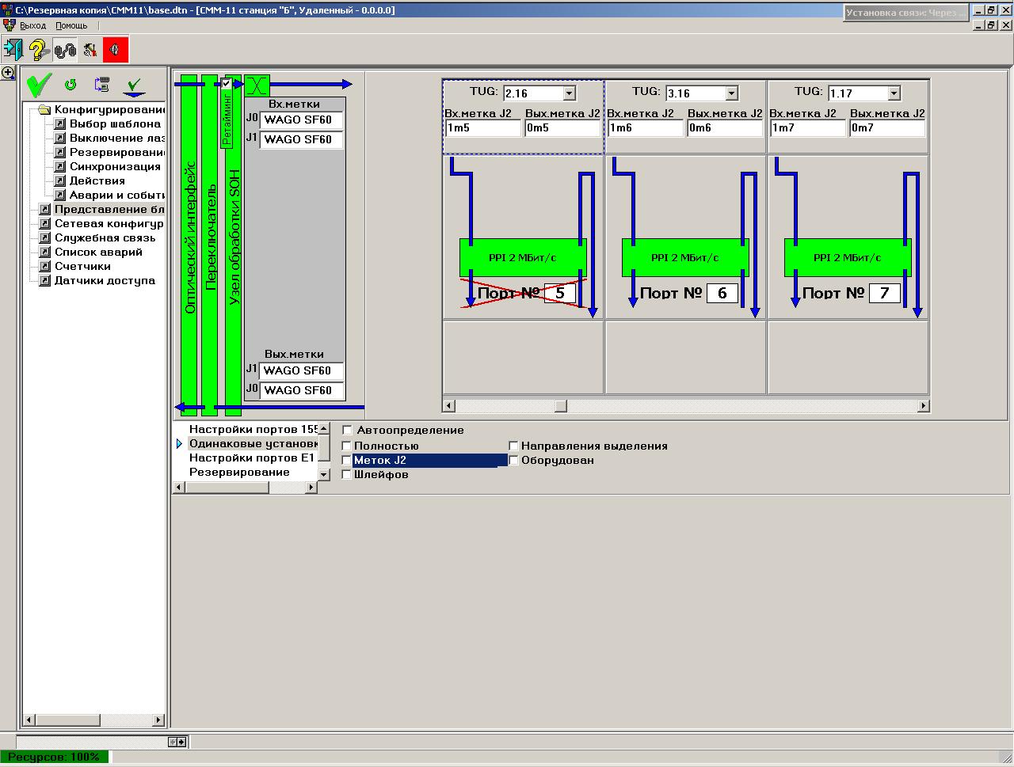The width and height of the screenshot is (1014, 767).
Task: Click the icon beside Счетчики
Action: [45, 266]
